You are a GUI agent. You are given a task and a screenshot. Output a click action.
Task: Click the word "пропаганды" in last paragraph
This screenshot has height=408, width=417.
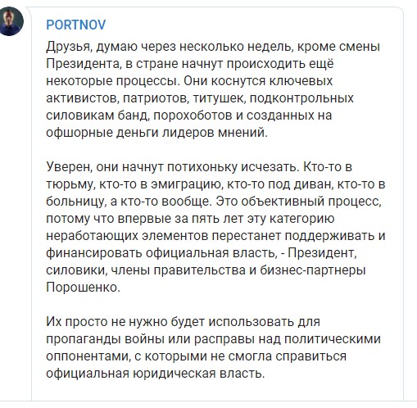[x=84, y=339]
